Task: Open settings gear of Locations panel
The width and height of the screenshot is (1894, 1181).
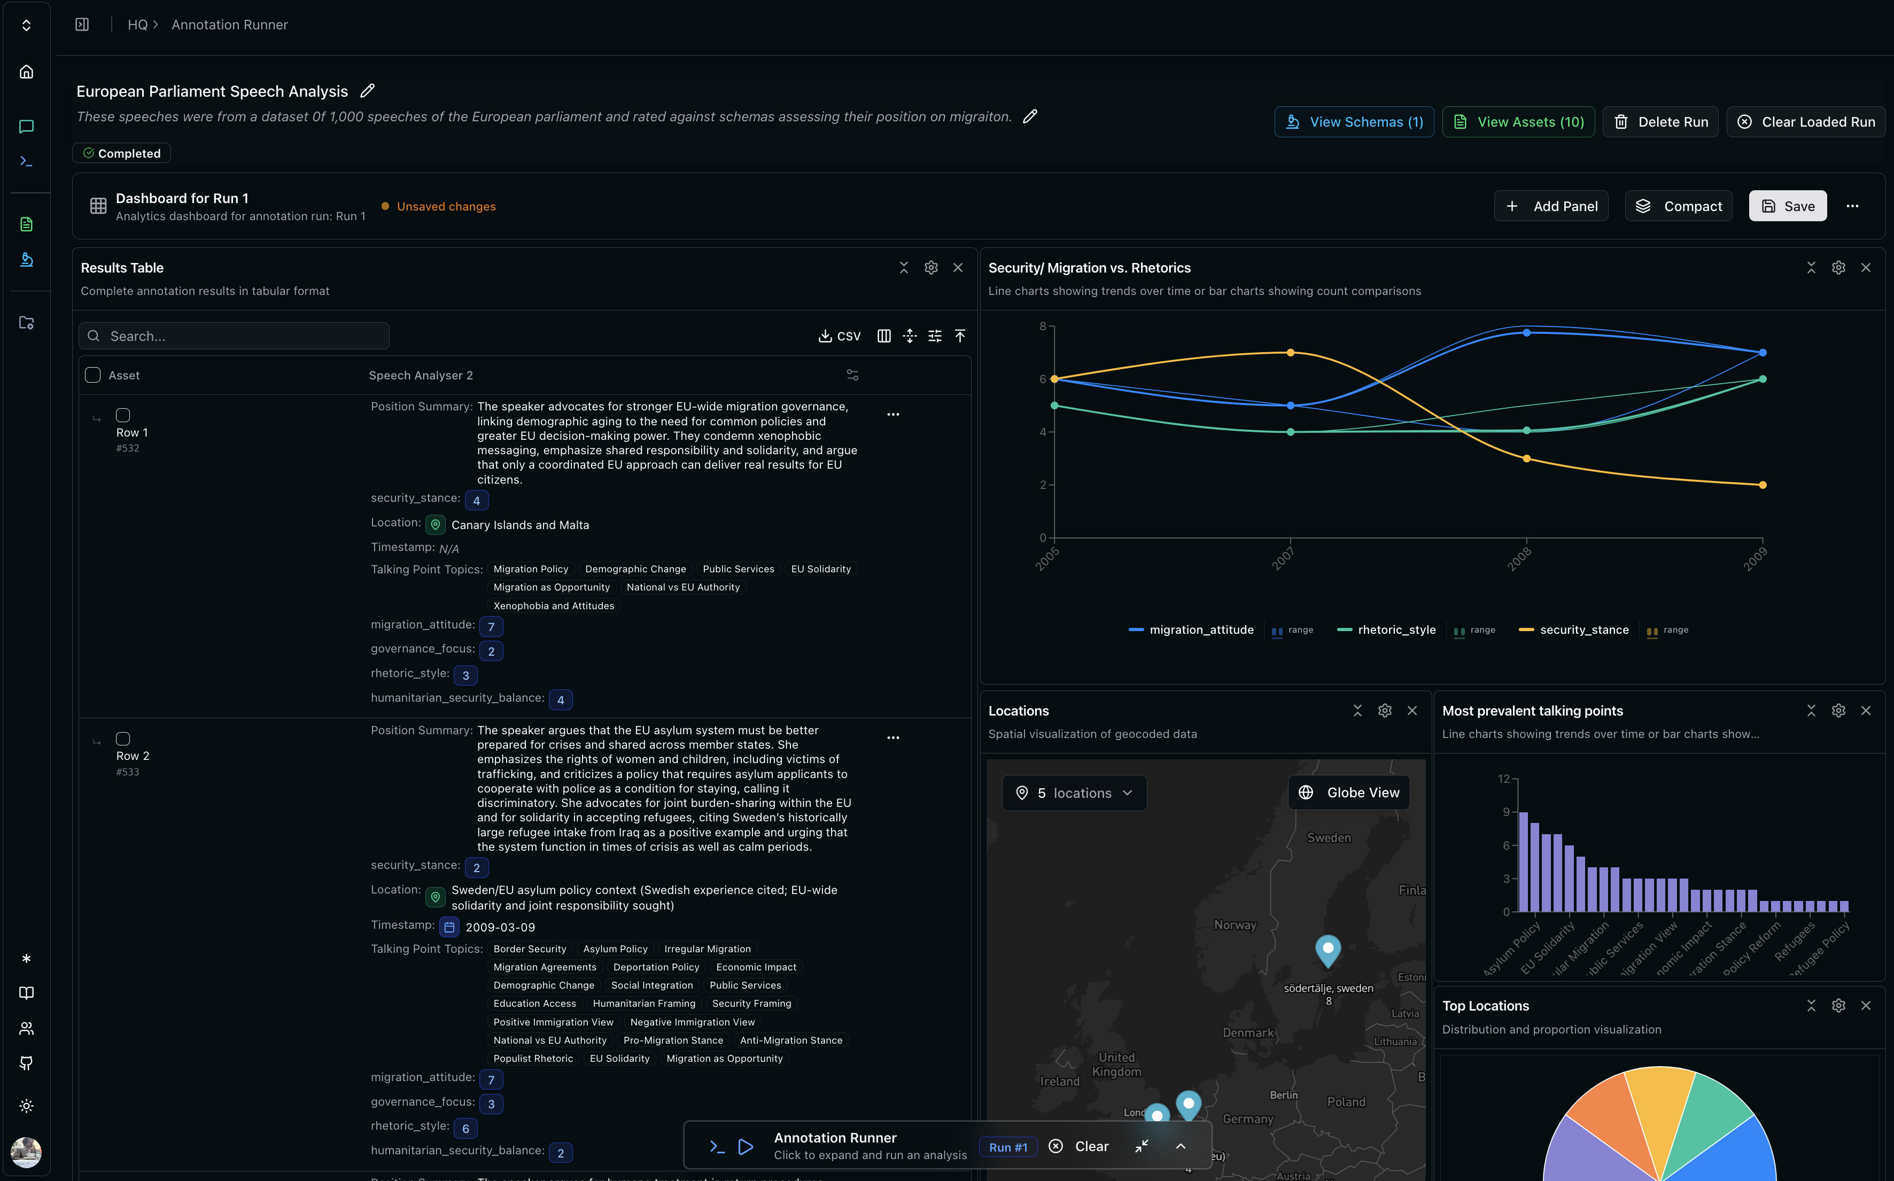Action: (1384, 711)
